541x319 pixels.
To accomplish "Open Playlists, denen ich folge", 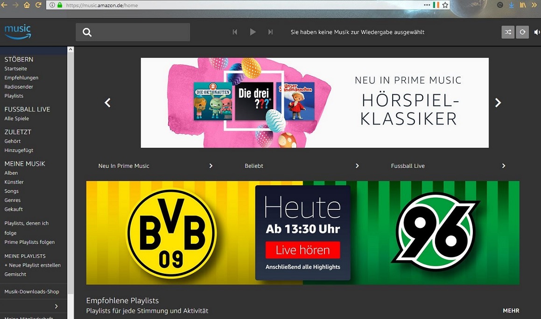I will click(26, 228).
